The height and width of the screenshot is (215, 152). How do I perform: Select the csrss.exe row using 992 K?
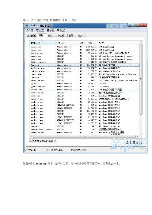[85, 56]
